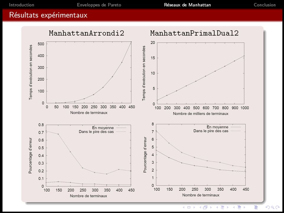Jump to the Introduction section
This screenshot has height=213, width=284.
click(x=22, y=5)
